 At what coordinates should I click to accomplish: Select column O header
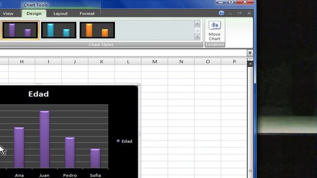(x=208, y=61)
